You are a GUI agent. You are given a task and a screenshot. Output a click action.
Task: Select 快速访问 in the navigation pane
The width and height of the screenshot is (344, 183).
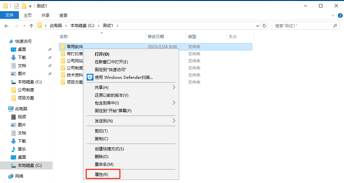pyautogui.click(x=23, y=41)
